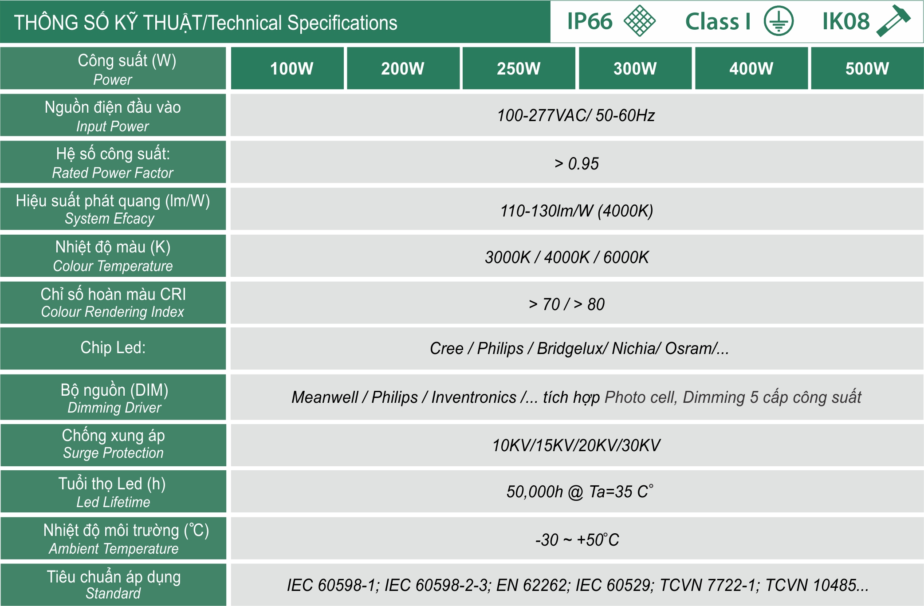
Task: Click the IP66 dust-protection grid icon
Action: [x=639, y=20]
